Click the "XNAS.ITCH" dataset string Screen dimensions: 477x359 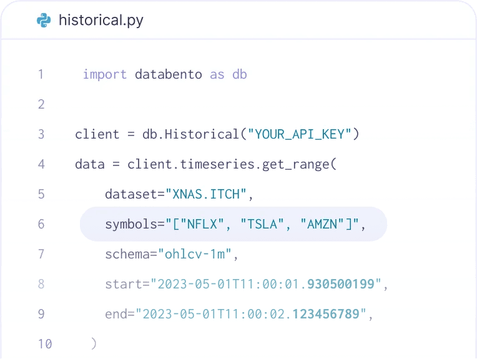click(x=206, y=194)
